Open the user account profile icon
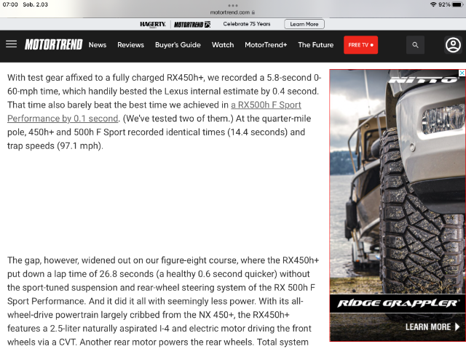Viewport: 466px width, 349px height. [453, 45]
